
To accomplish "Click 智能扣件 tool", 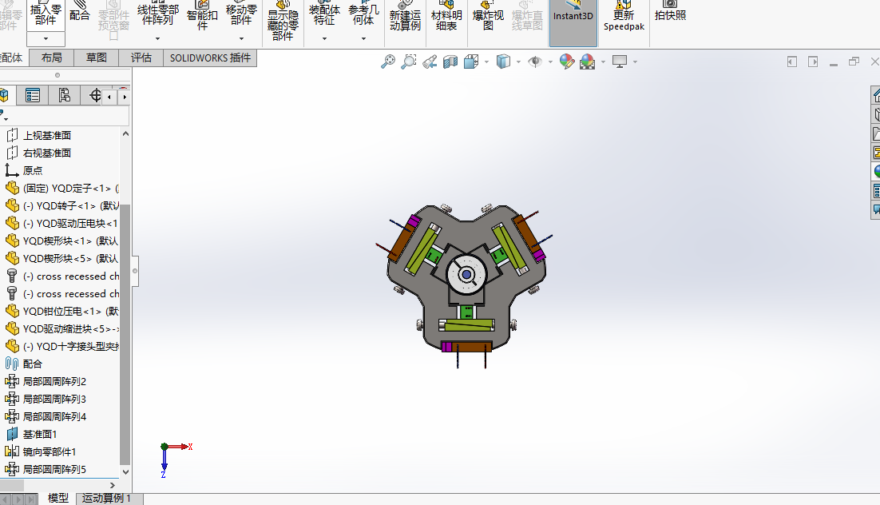I will tap(203, 15).
